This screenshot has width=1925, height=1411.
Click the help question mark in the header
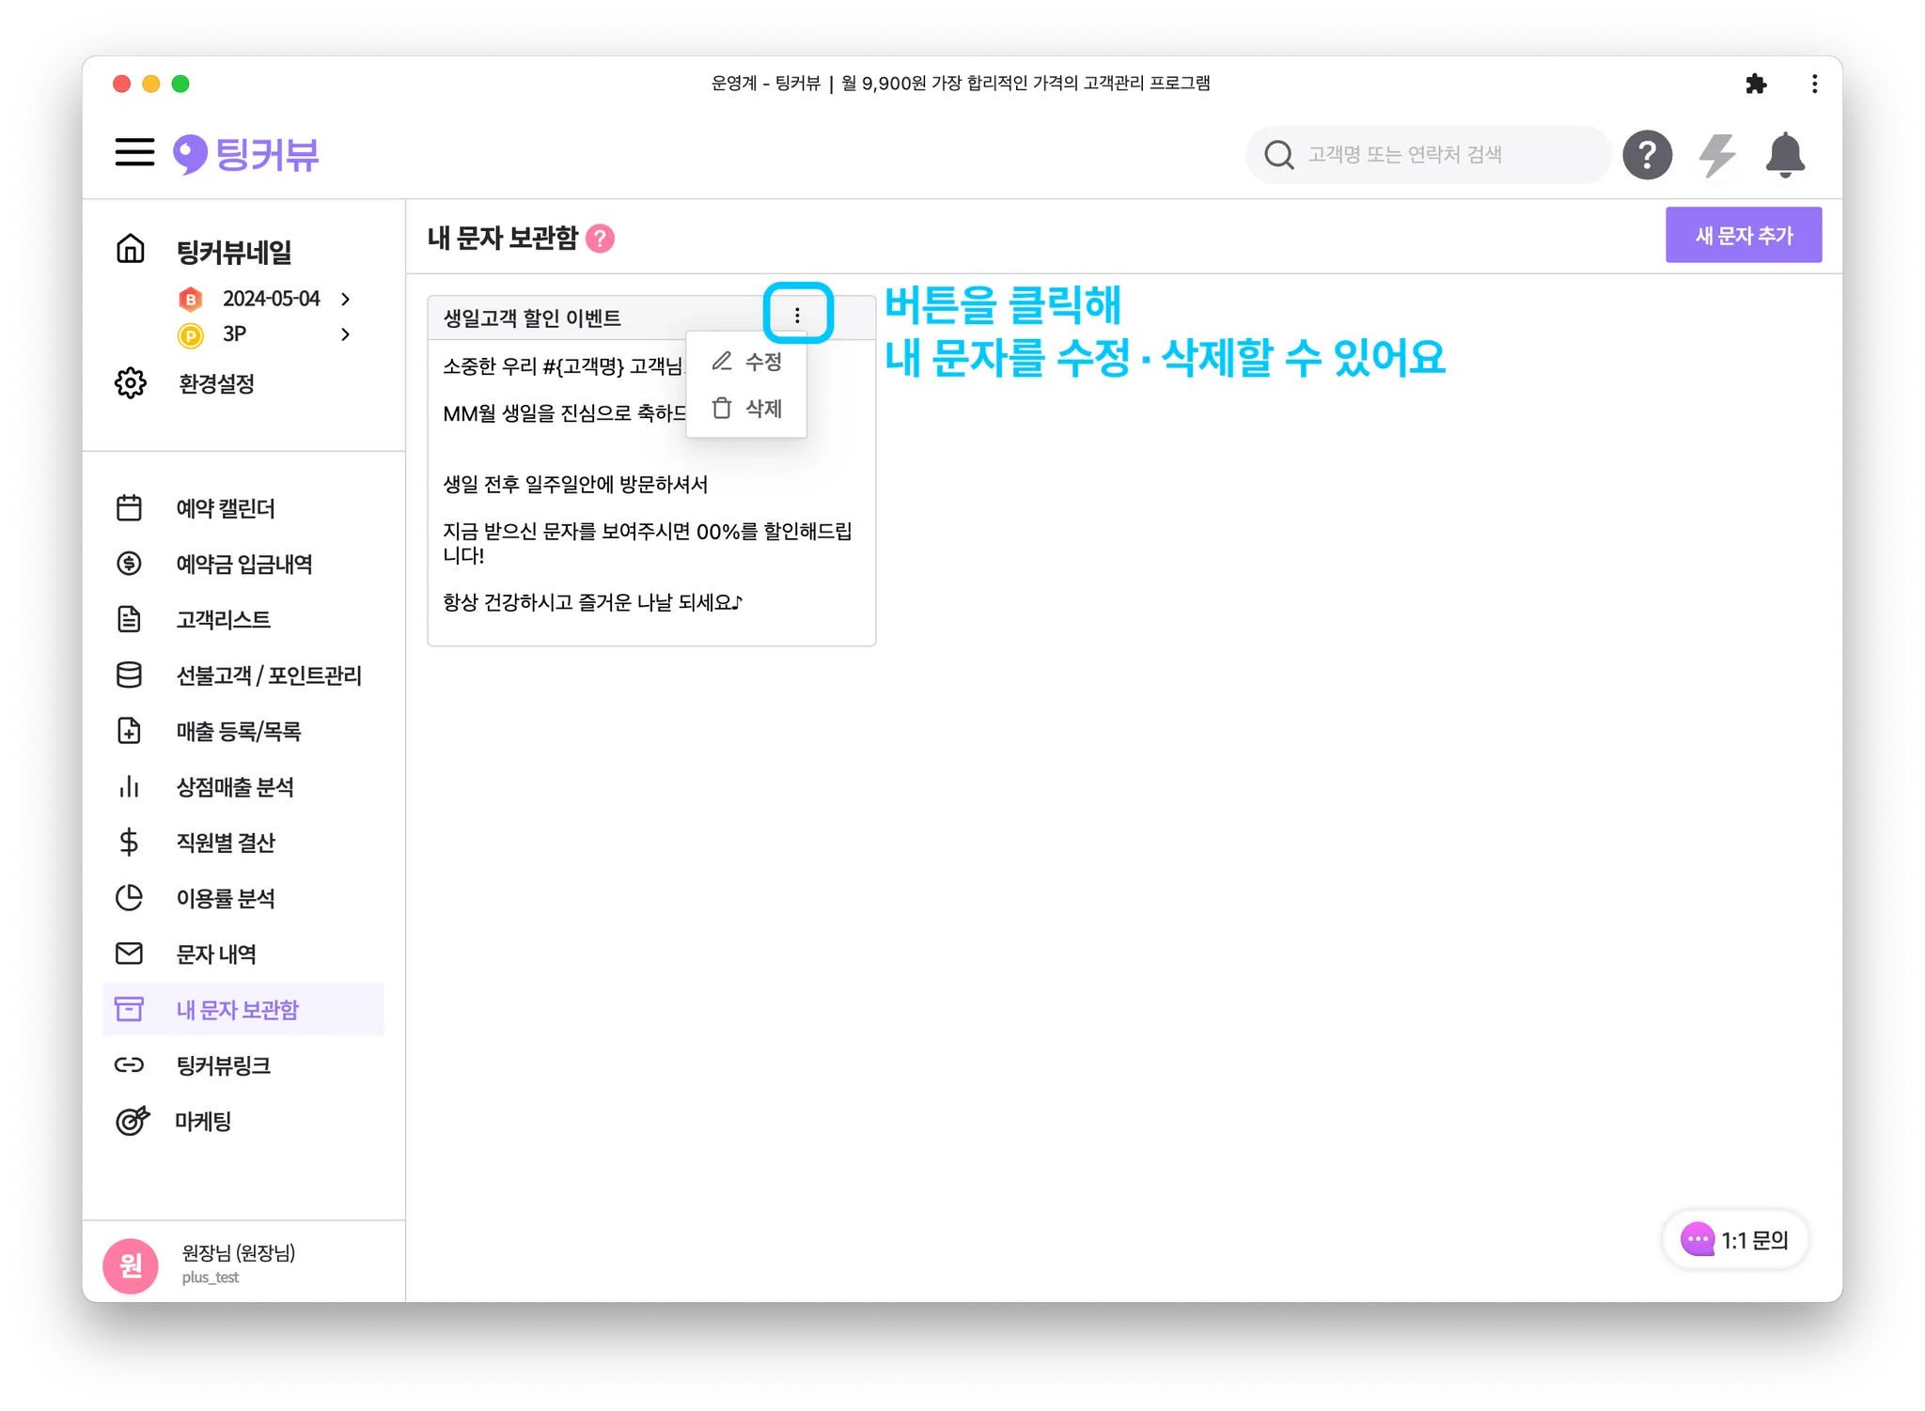point(1647,155)
